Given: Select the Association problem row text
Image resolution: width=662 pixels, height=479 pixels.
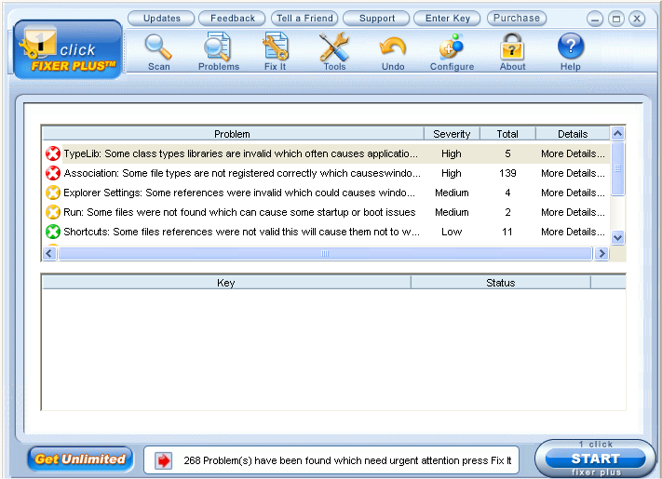Looking at the screenshot, I should pyautogui.click(x=242, y=173).
